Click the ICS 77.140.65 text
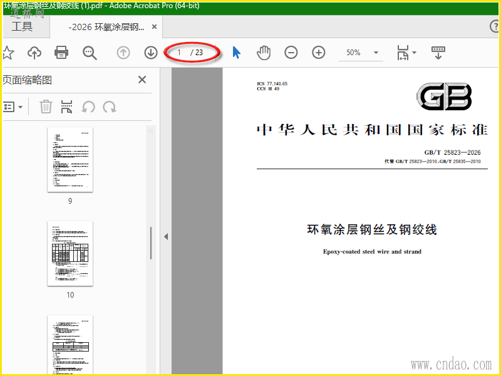 click(272, 84)
